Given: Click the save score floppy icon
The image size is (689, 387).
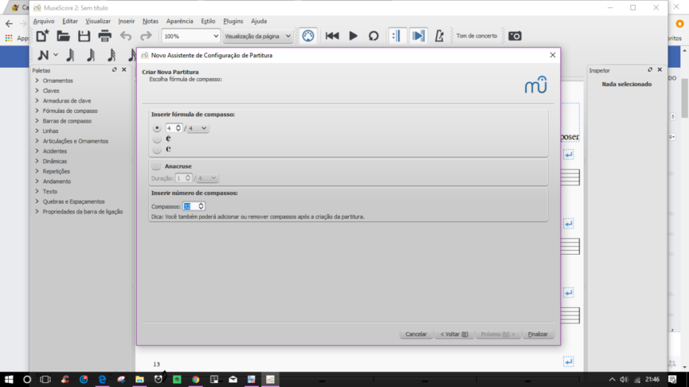Looking at the screenshot, I should click(x=84, y=36).
